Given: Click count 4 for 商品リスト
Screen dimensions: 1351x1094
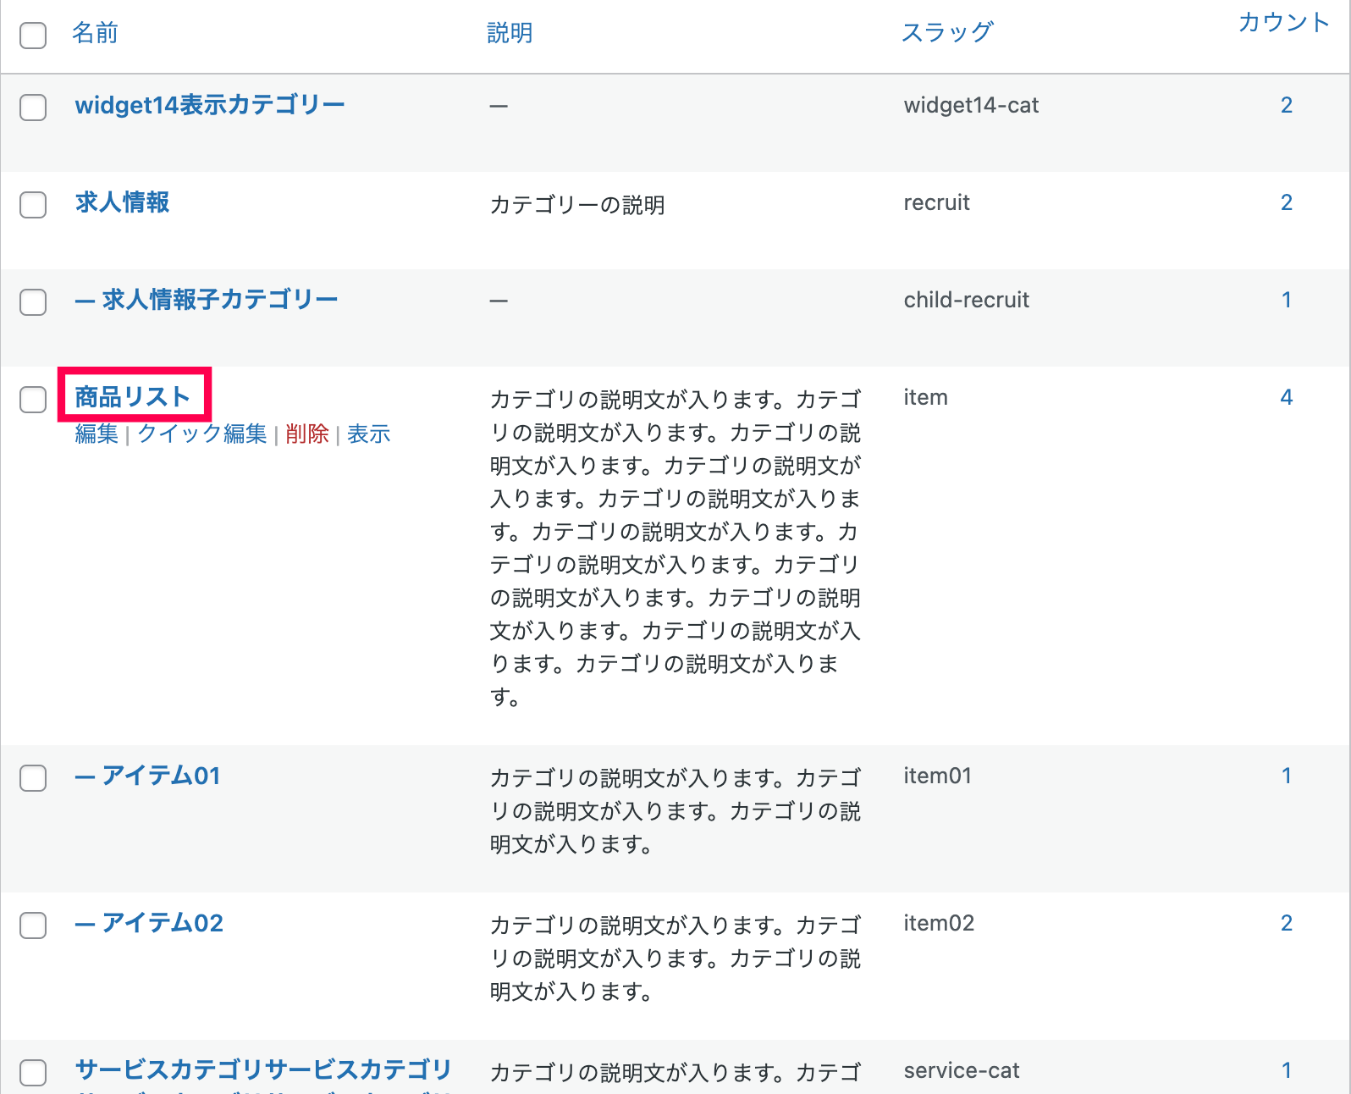Looking at the screenshot, I should 1286,397.
